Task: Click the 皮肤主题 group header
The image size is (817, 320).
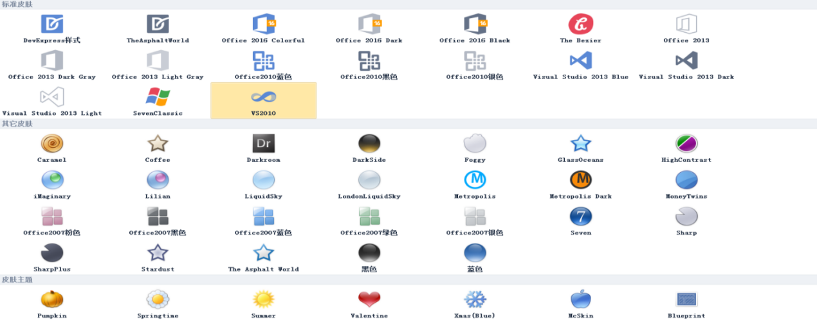Action: pos(17,280)
